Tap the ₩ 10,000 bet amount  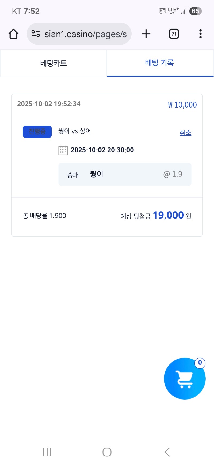click(182, 105)
